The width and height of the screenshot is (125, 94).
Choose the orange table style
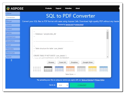pos(70,69)
